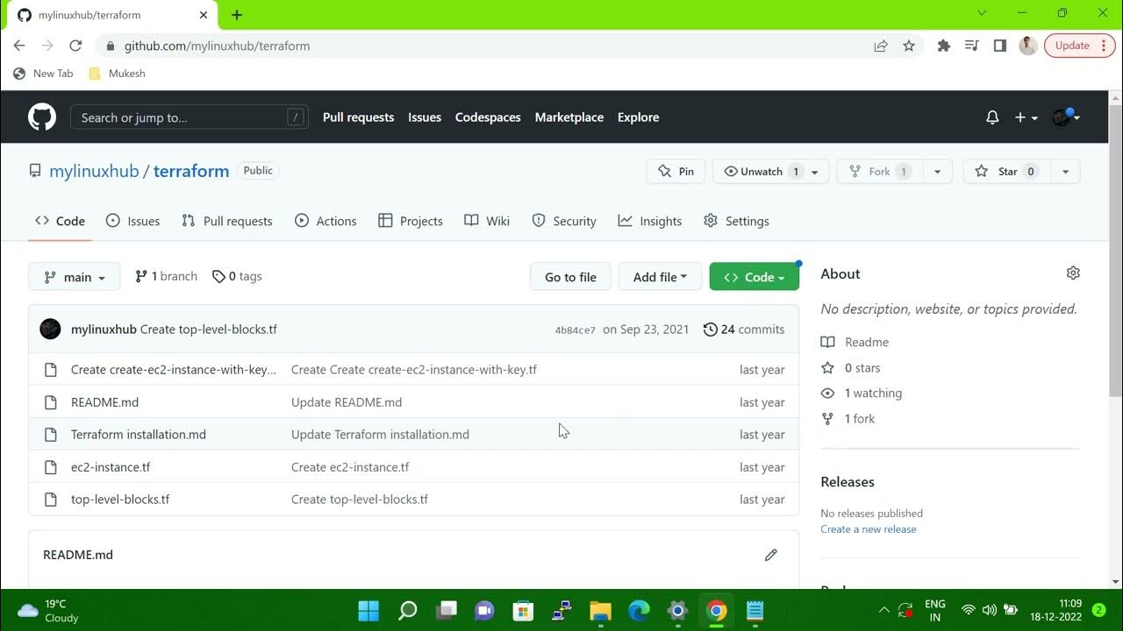Fork the repository

tap(879, 172)
